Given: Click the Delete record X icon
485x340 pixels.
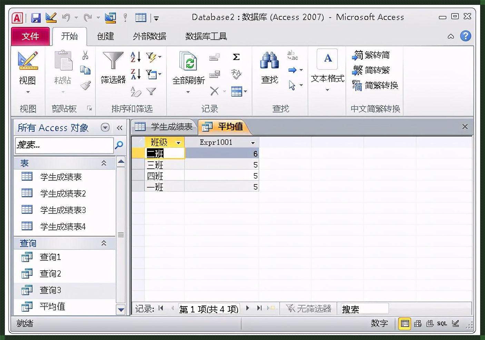Looking at the screenshot, I should [x=215, y=91].
